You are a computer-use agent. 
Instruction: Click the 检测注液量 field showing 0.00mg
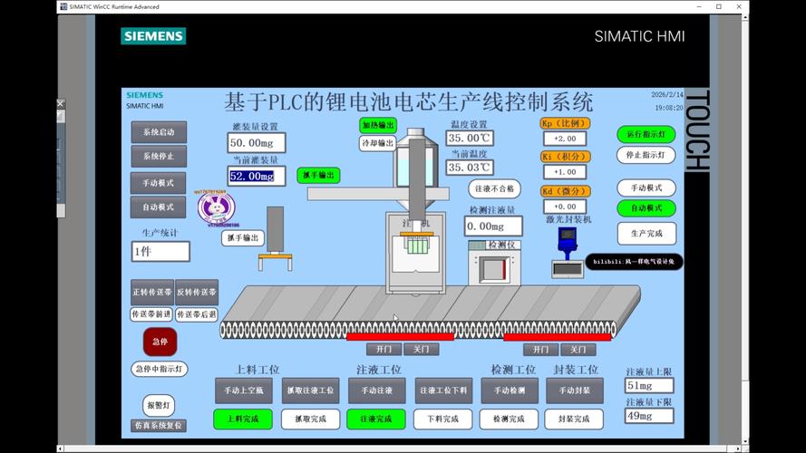[493, 226]
